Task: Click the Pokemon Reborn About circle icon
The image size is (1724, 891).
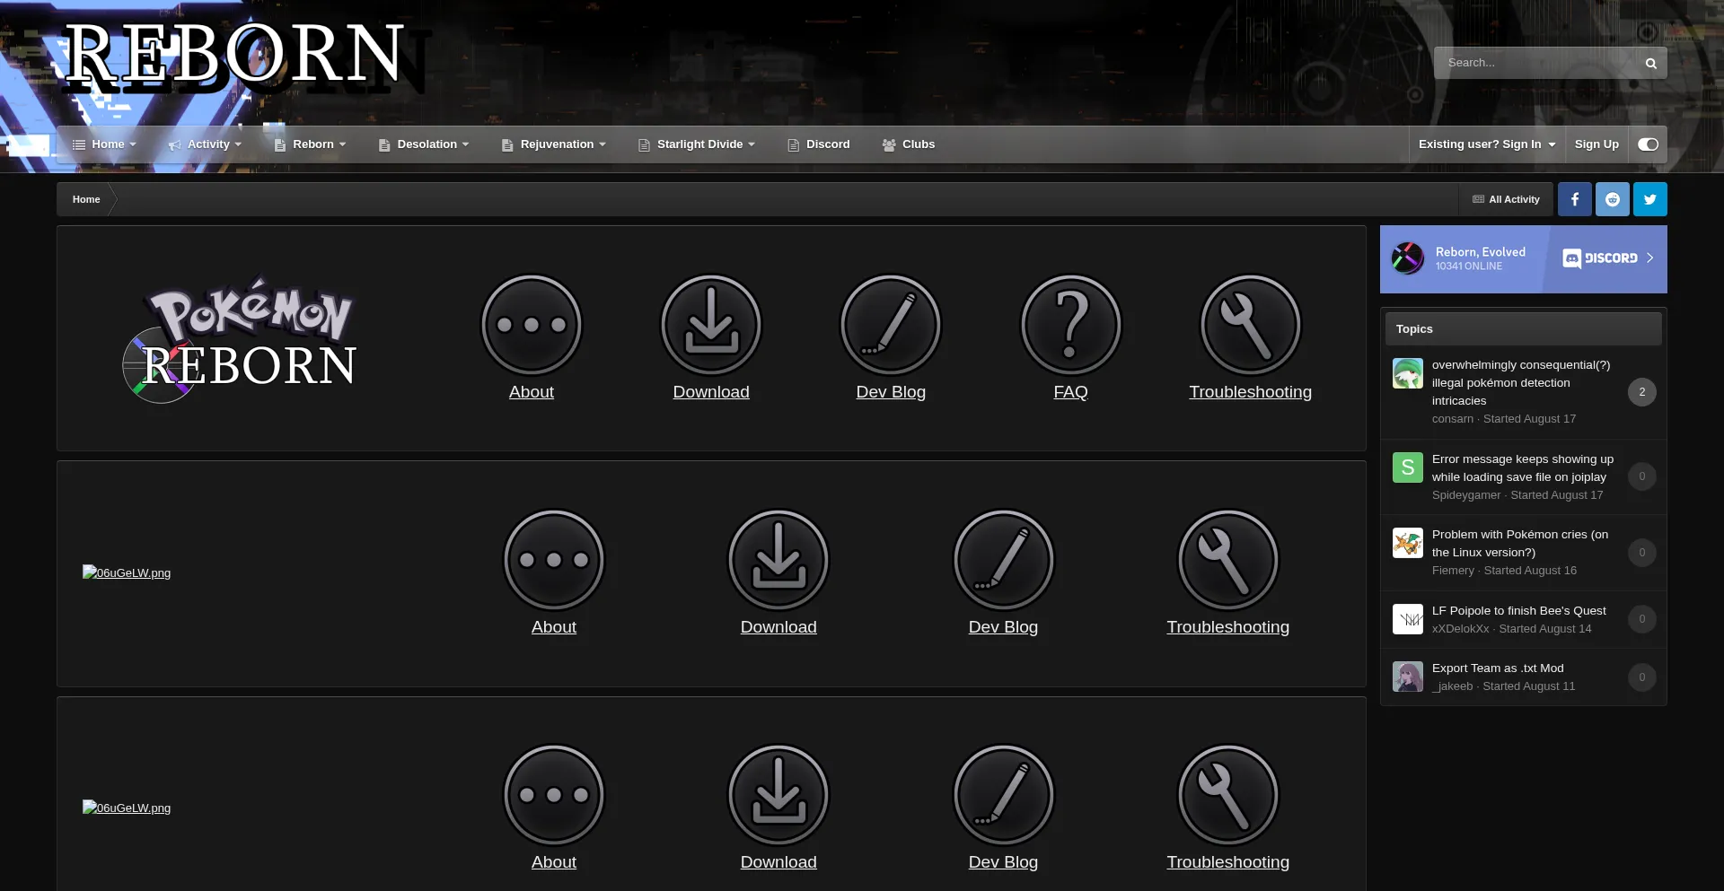Action: click(x=532, y=325)
